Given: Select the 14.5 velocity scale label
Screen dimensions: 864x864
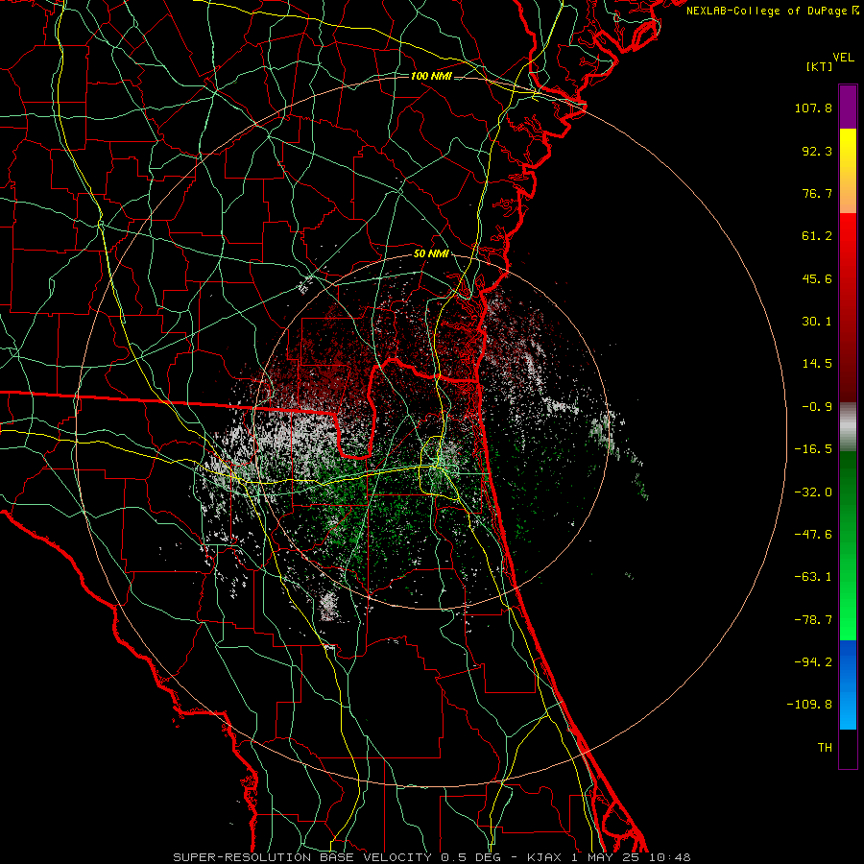Looking at the screenshot, I should coord(817,364).
